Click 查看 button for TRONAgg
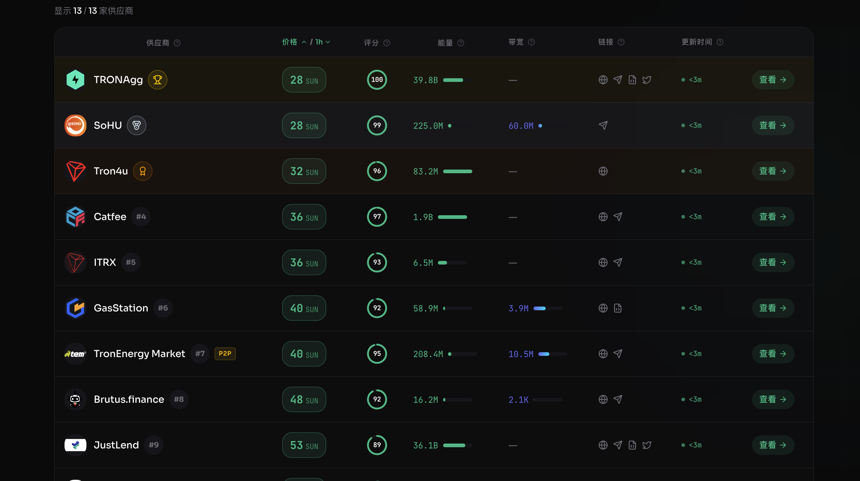This screenshot has width=860, height=481. click(773, 80)
